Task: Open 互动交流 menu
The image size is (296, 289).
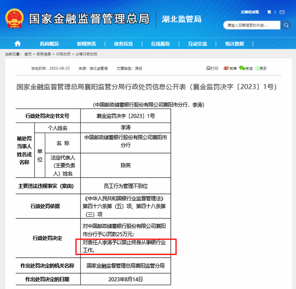Action: pyautogui.click(x=197, y=44)
